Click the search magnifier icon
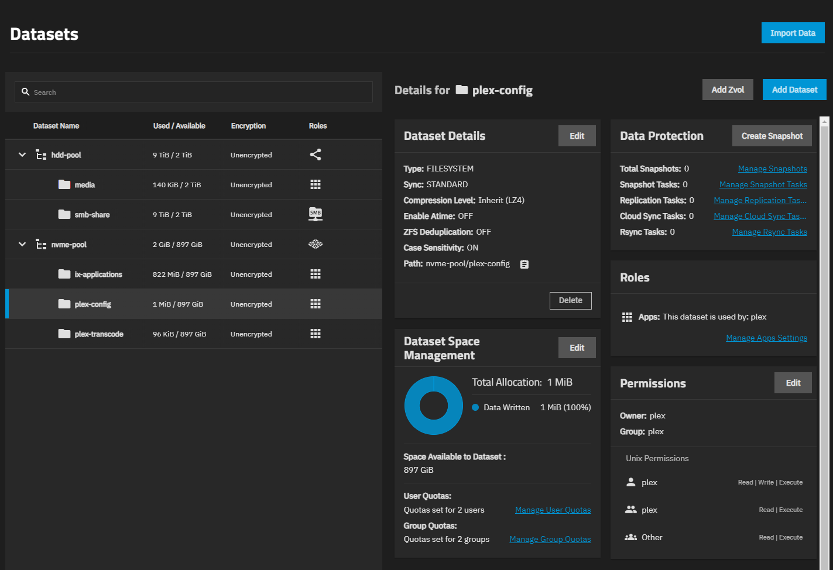 [x=25, y=92]
